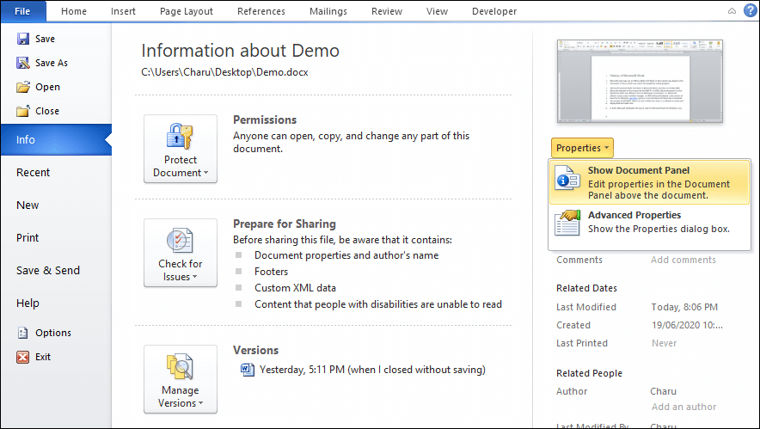This screenshot has height=429, width=760.
Task: Click the Custom XML data list item
Action: pyautogui.click(x=295, y=288)
